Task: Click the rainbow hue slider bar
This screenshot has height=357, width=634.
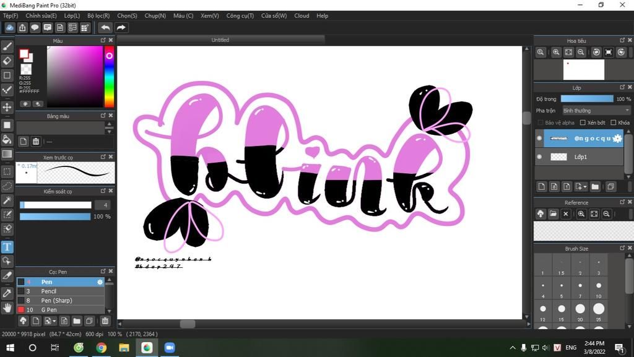Action: (x=109, y=77)
